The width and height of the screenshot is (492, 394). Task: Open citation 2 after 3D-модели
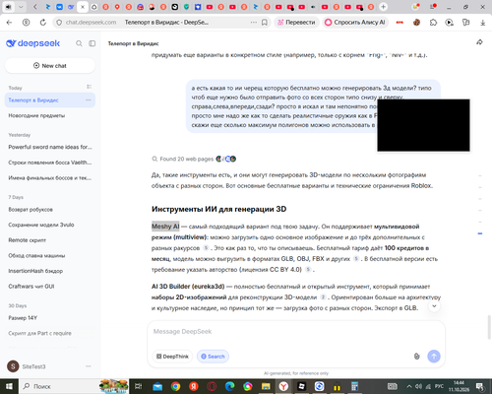[x=323, y=297]
